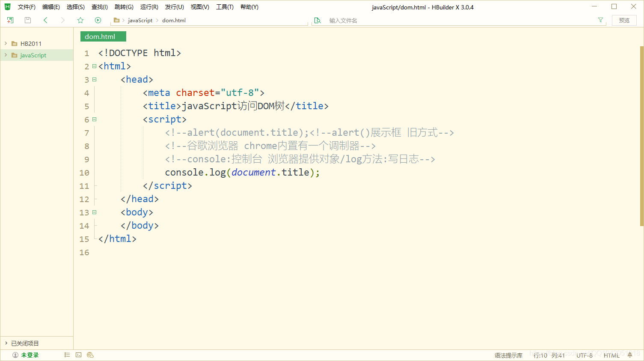
Task: Expand the 已关闭项目 section
Action: coord(6,343)
